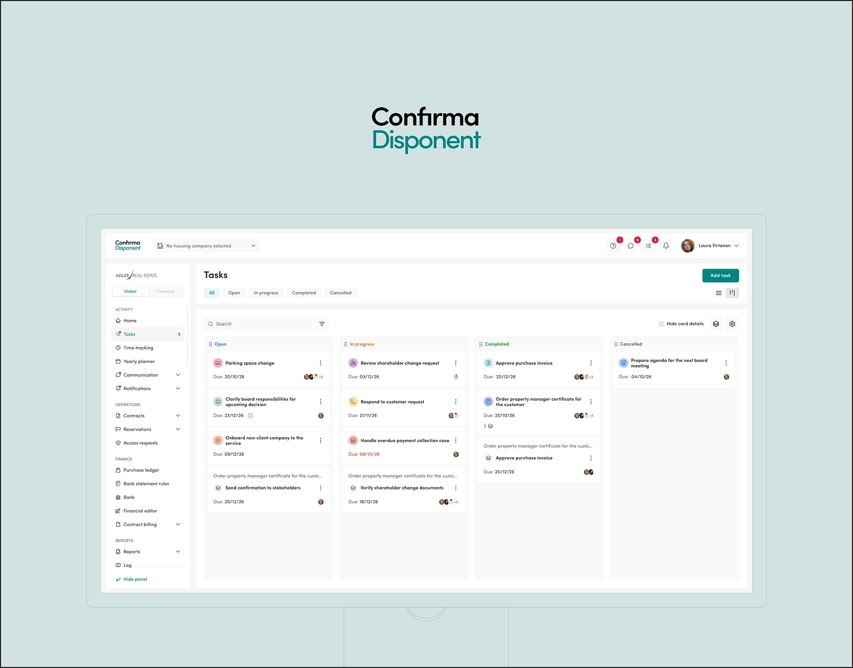Grab the Cancelled column drag handle
Screen dimensions: 853x668
616,345
